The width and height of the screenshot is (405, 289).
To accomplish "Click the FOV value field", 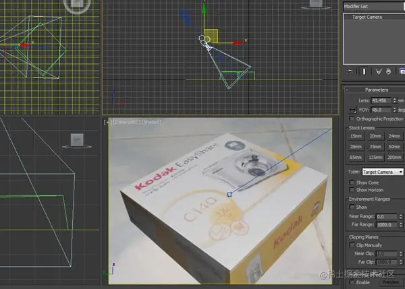I will 381,110.
